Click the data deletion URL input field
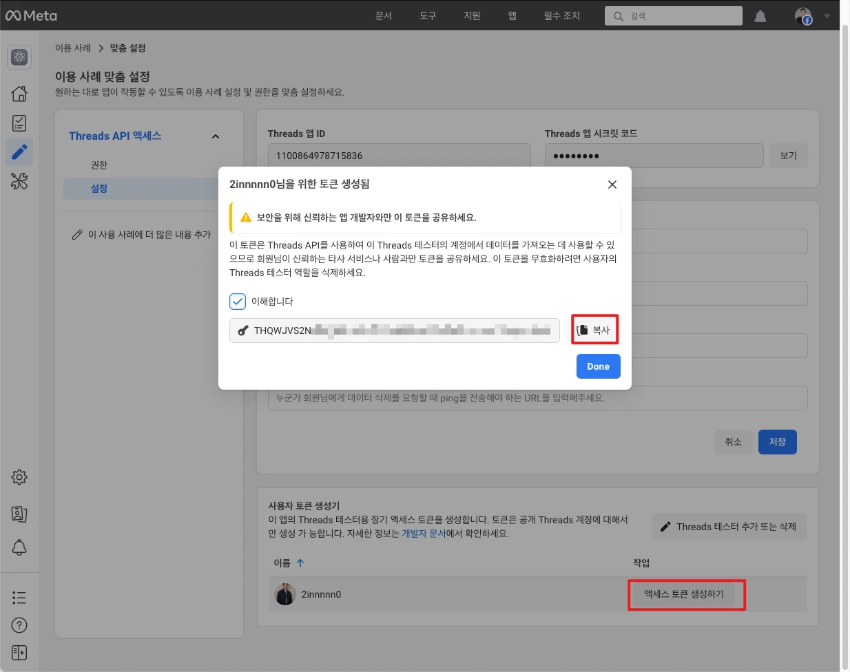The height and width of the screenshot is (672, 850). (x=537, y=398)
